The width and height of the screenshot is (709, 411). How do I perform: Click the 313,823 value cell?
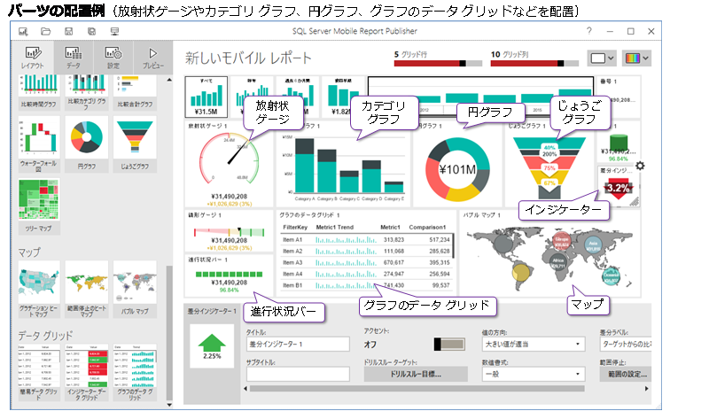click(x=393, y=240)
